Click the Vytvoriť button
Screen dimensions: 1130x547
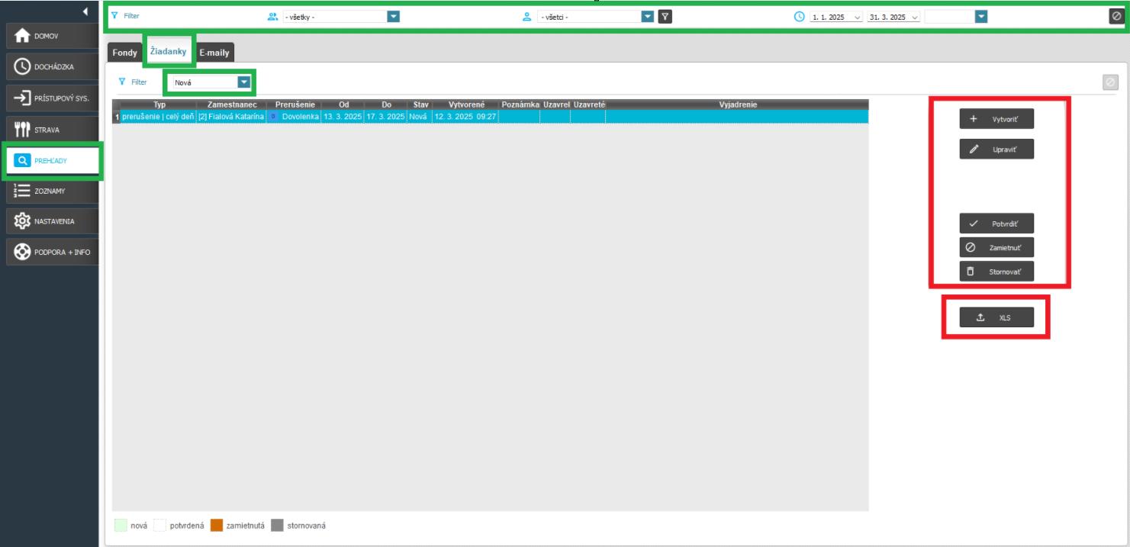[x=996, y=120]
